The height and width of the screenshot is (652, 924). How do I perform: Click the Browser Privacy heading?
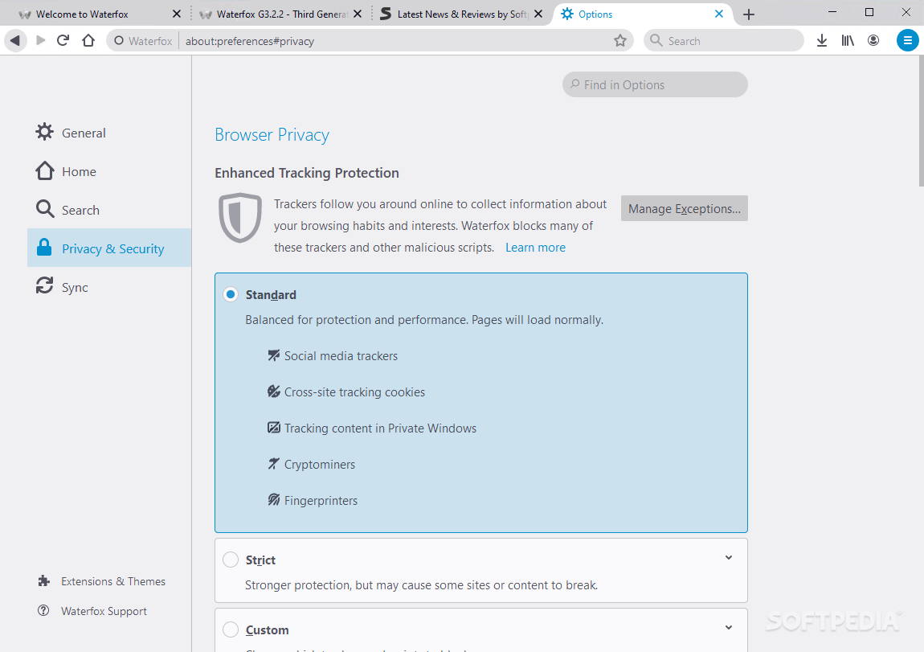[272, 135]
